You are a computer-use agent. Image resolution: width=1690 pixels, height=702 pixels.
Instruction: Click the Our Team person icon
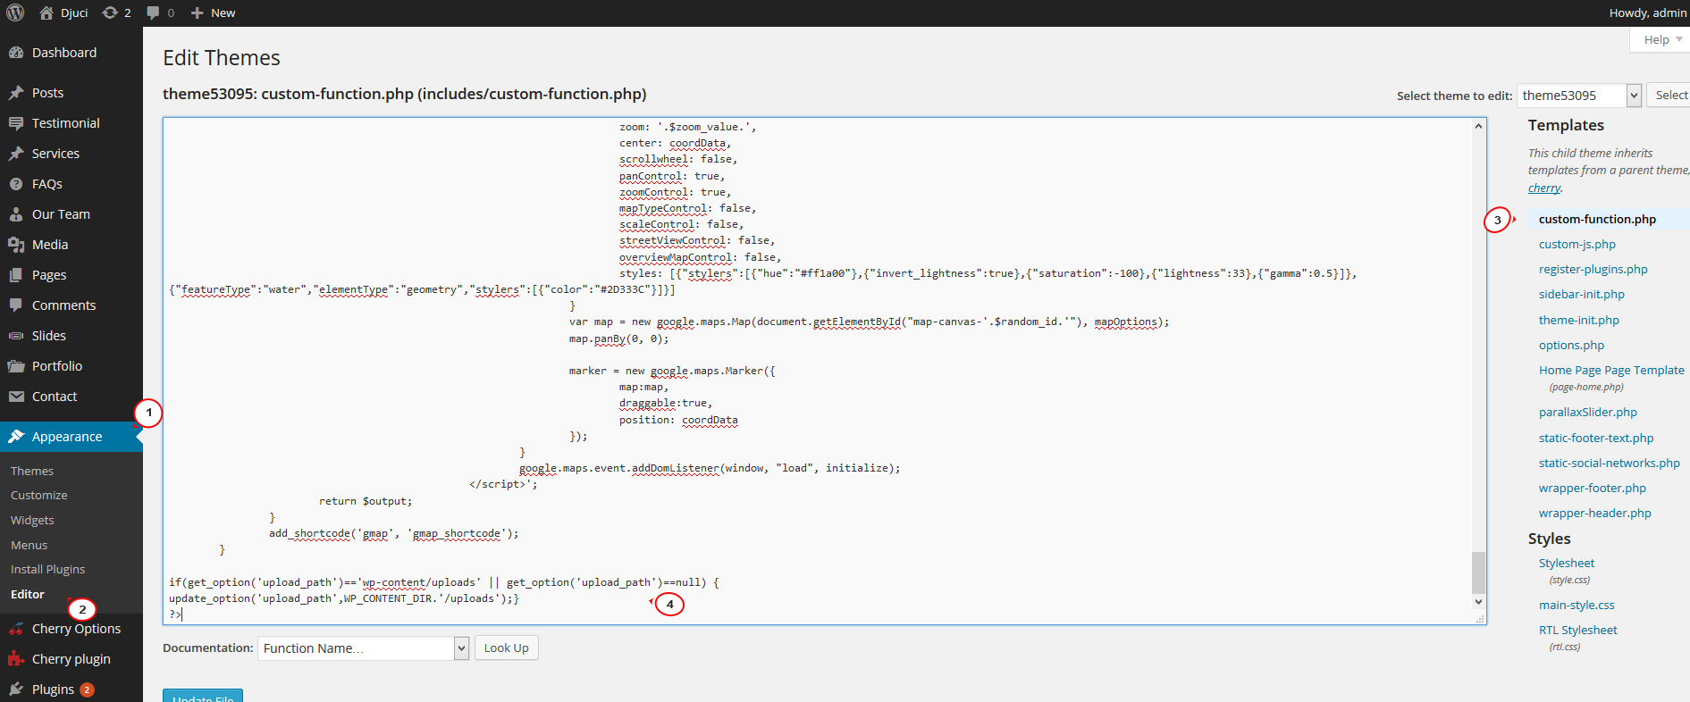click(16, 214)
